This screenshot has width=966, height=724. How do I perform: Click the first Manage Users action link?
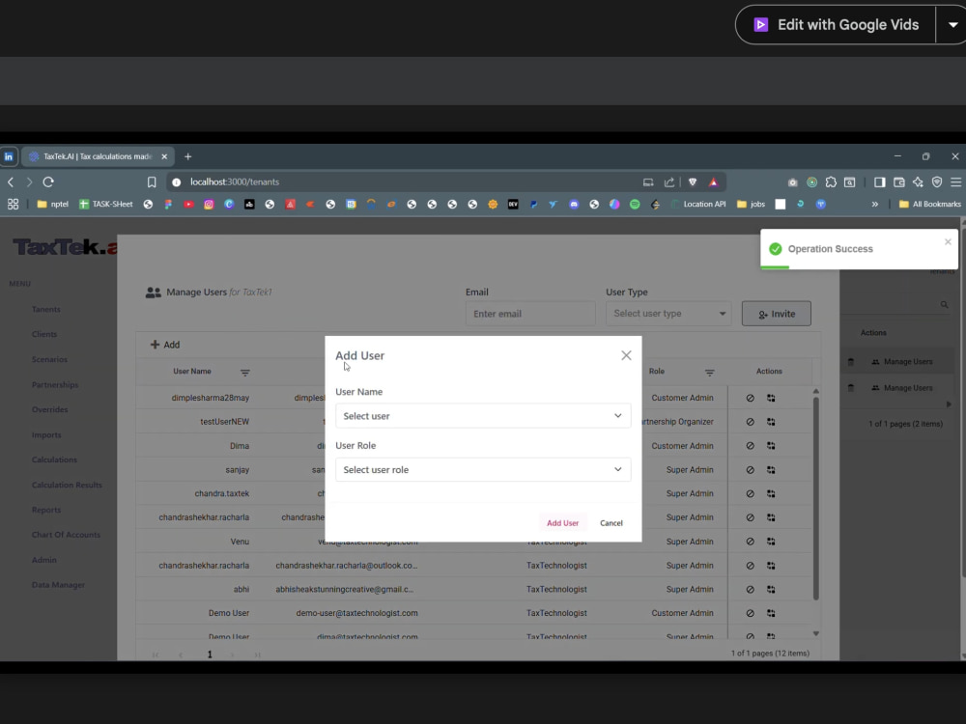click(902, 361)
